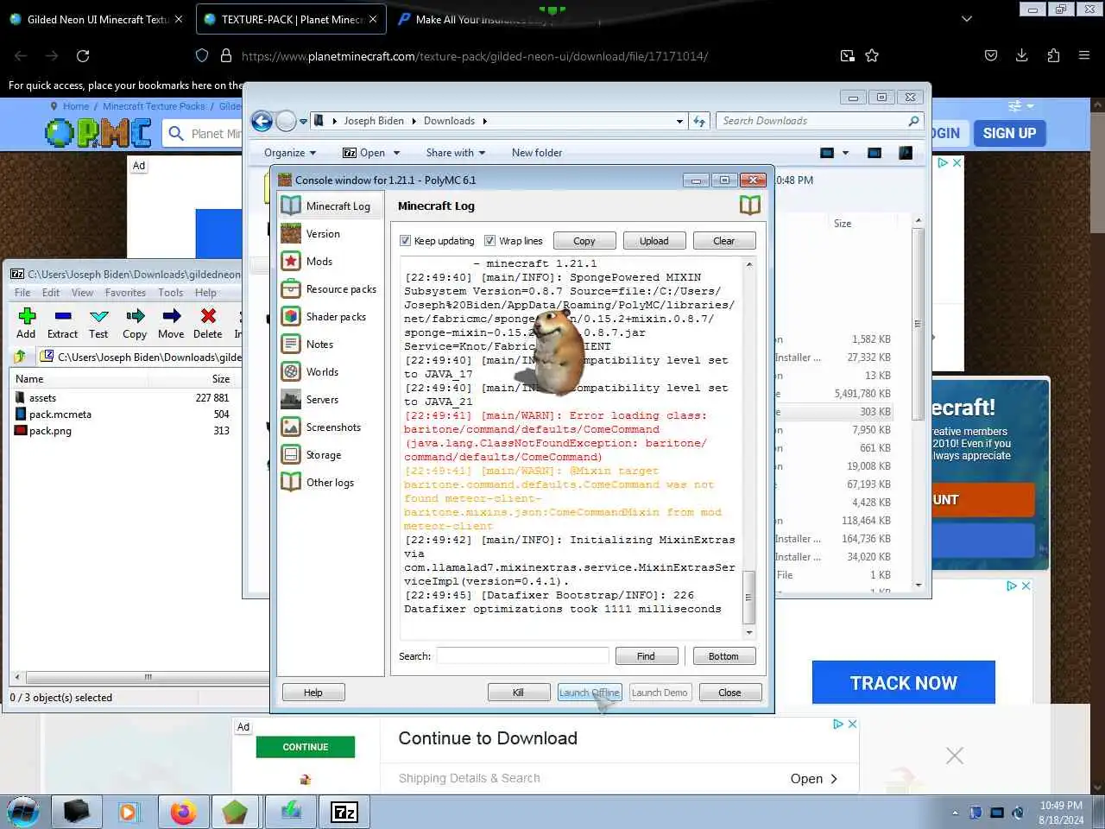The width and height of the screenshot is (1105, 829).
Task: Click the Servers icon in PolyMC sidebar
Action: 291,400
